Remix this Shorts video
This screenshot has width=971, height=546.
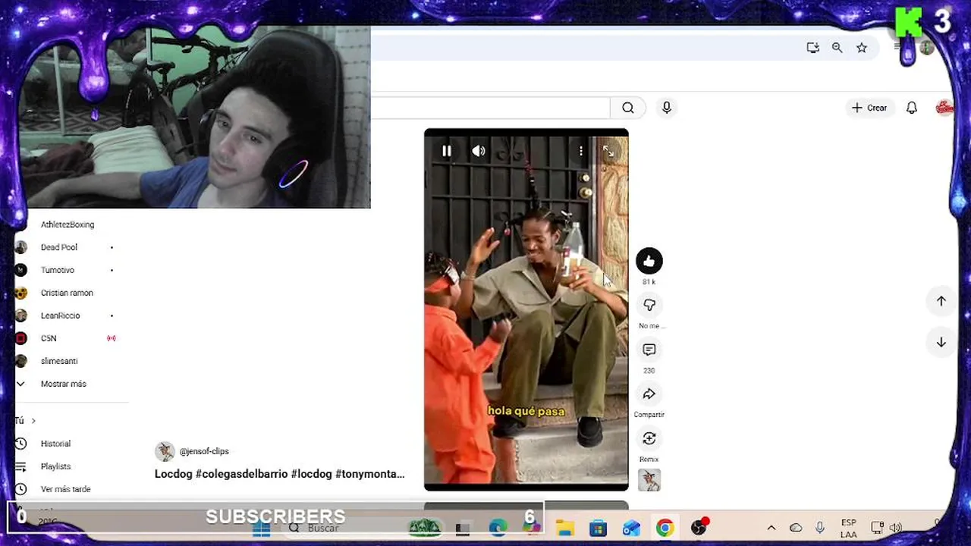click(649, 438)
